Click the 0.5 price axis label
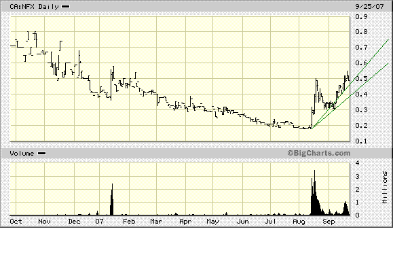The height and width of the screenshot is (261, 393). 361,79
